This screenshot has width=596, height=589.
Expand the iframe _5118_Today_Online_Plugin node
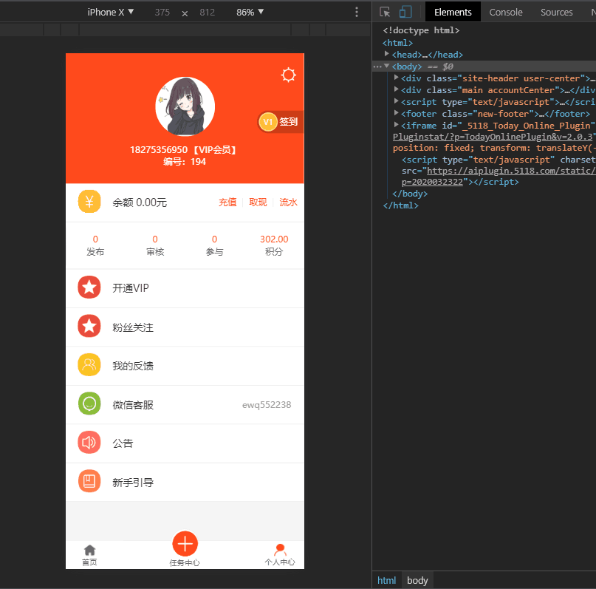pyautogui.click(x=396, y=125)
